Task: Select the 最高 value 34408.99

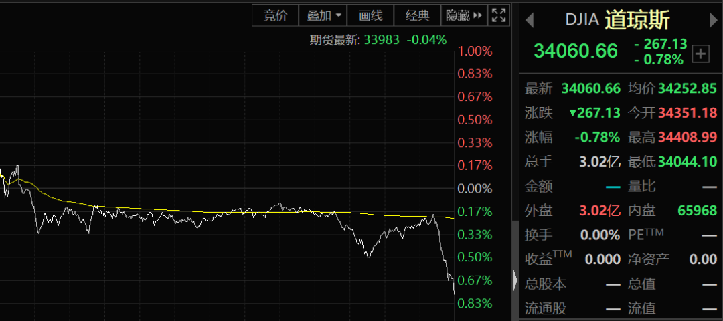Action: click(x=688, y=137)
